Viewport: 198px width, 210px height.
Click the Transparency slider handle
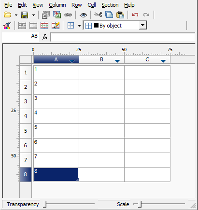(45, 204)
